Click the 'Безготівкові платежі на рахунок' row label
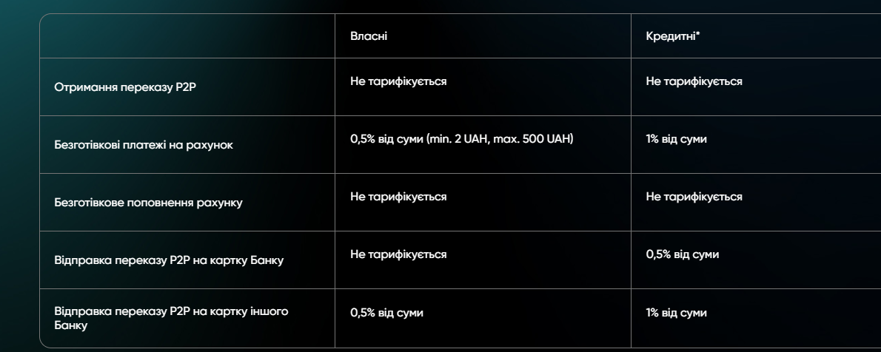881x352 pixels. click(144, 145)
